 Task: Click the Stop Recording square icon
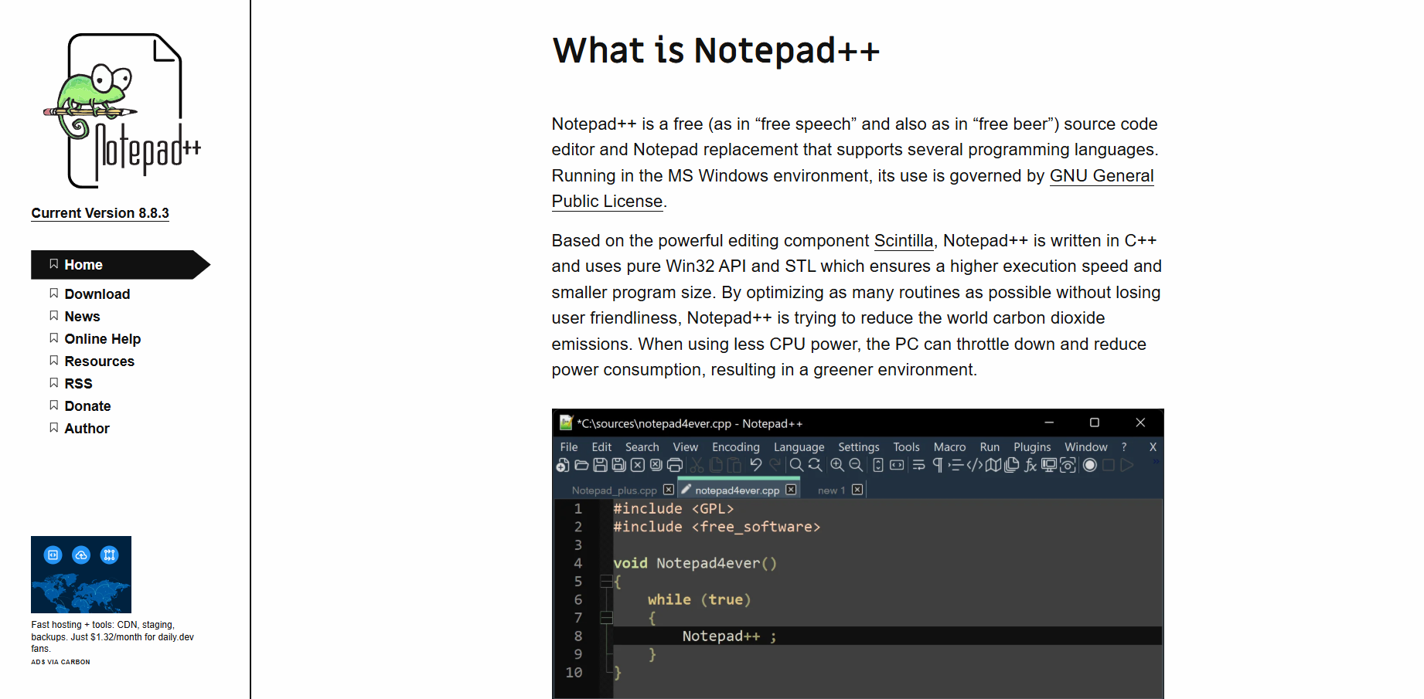[x=1109, y=465]
